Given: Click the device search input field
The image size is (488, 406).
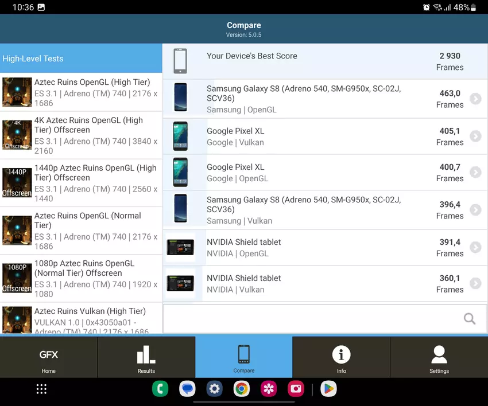Looking at the screenshot, I should [310, 319].
